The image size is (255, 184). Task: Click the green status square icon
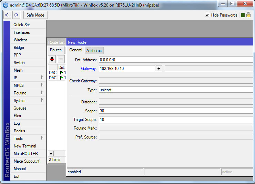coord(243,15)
